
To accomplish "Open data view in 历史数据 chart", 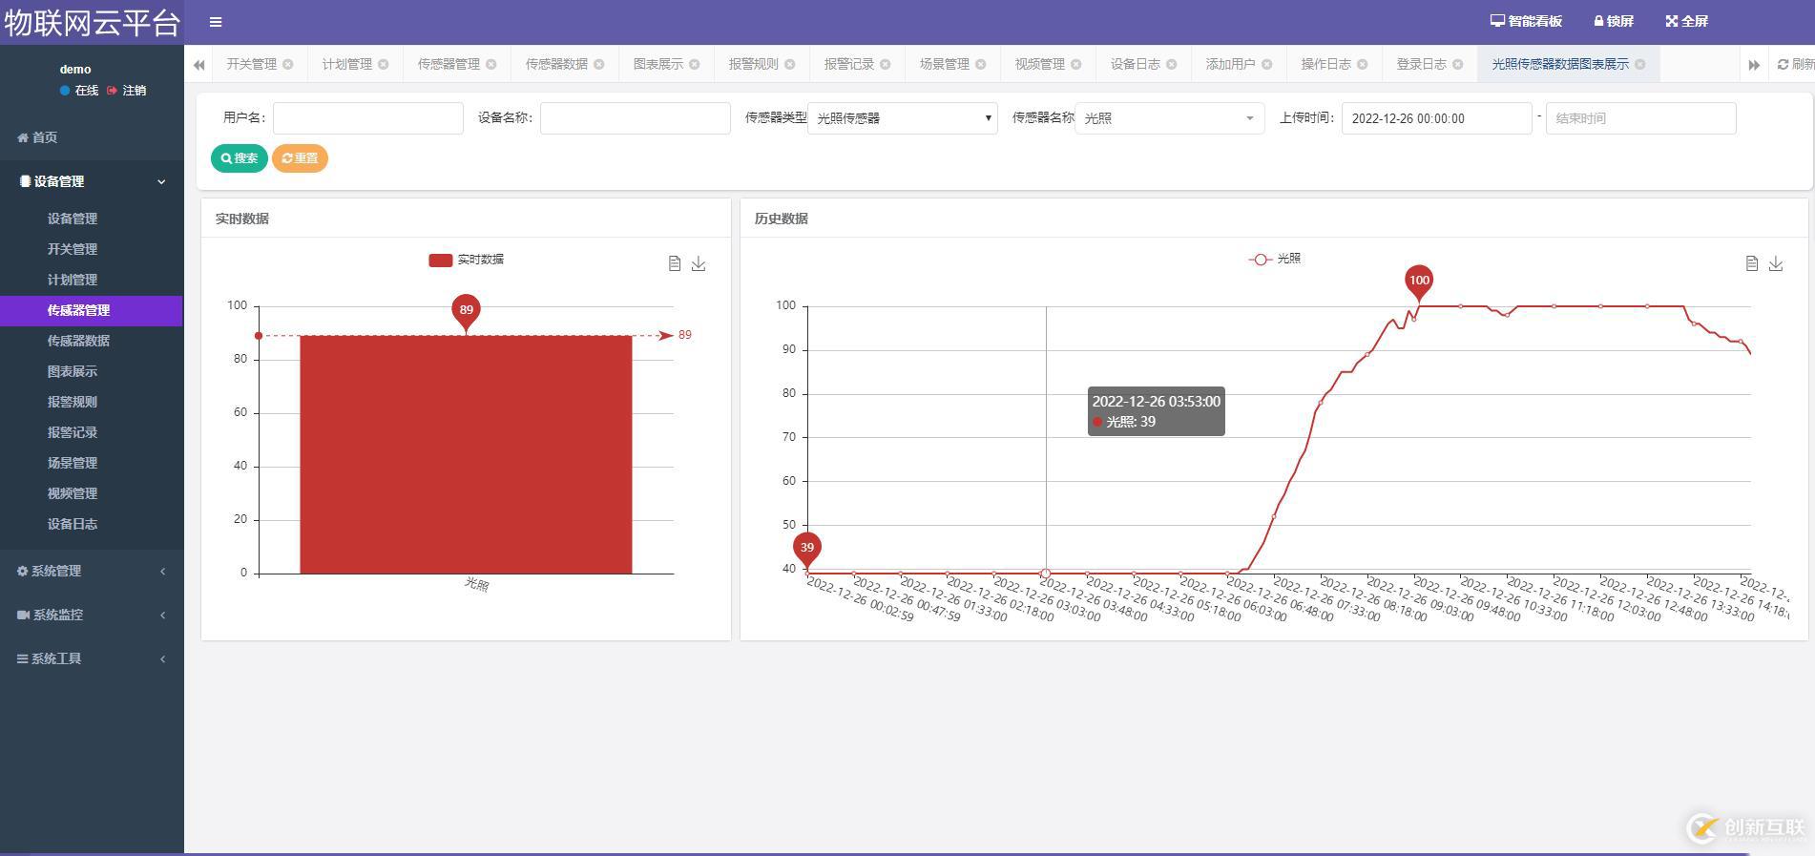I will click(x=1752, y=263).
